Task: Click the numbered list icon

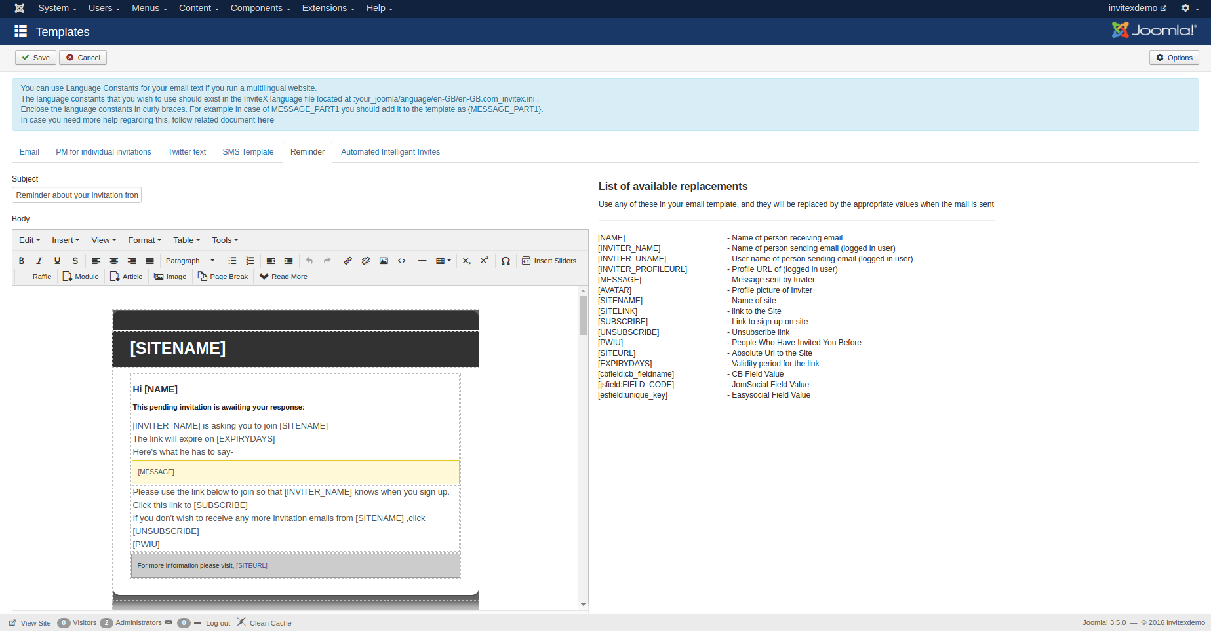Action: point(250,261)
